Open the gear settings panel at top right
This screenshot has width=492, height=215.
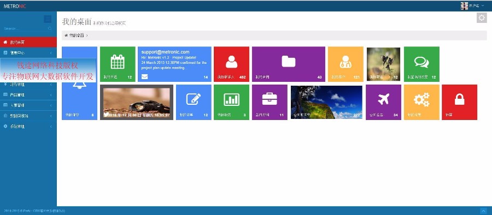tap(482, 17)
